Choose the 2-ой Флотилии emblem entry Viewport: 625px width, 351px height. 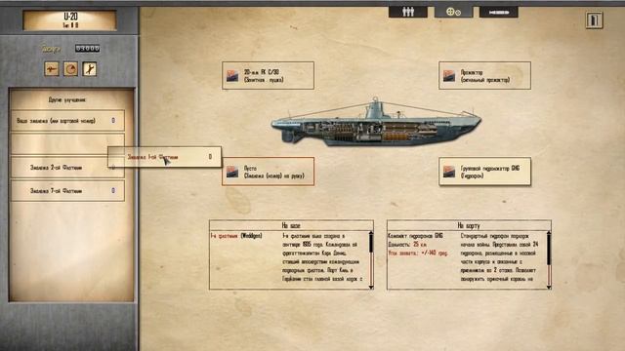67,168
